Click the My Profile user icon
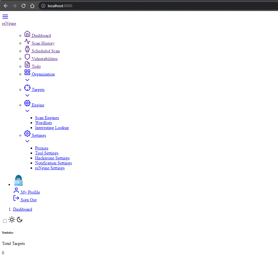Image resolution: width=278 pixels, height=262 pixels. 16,190
